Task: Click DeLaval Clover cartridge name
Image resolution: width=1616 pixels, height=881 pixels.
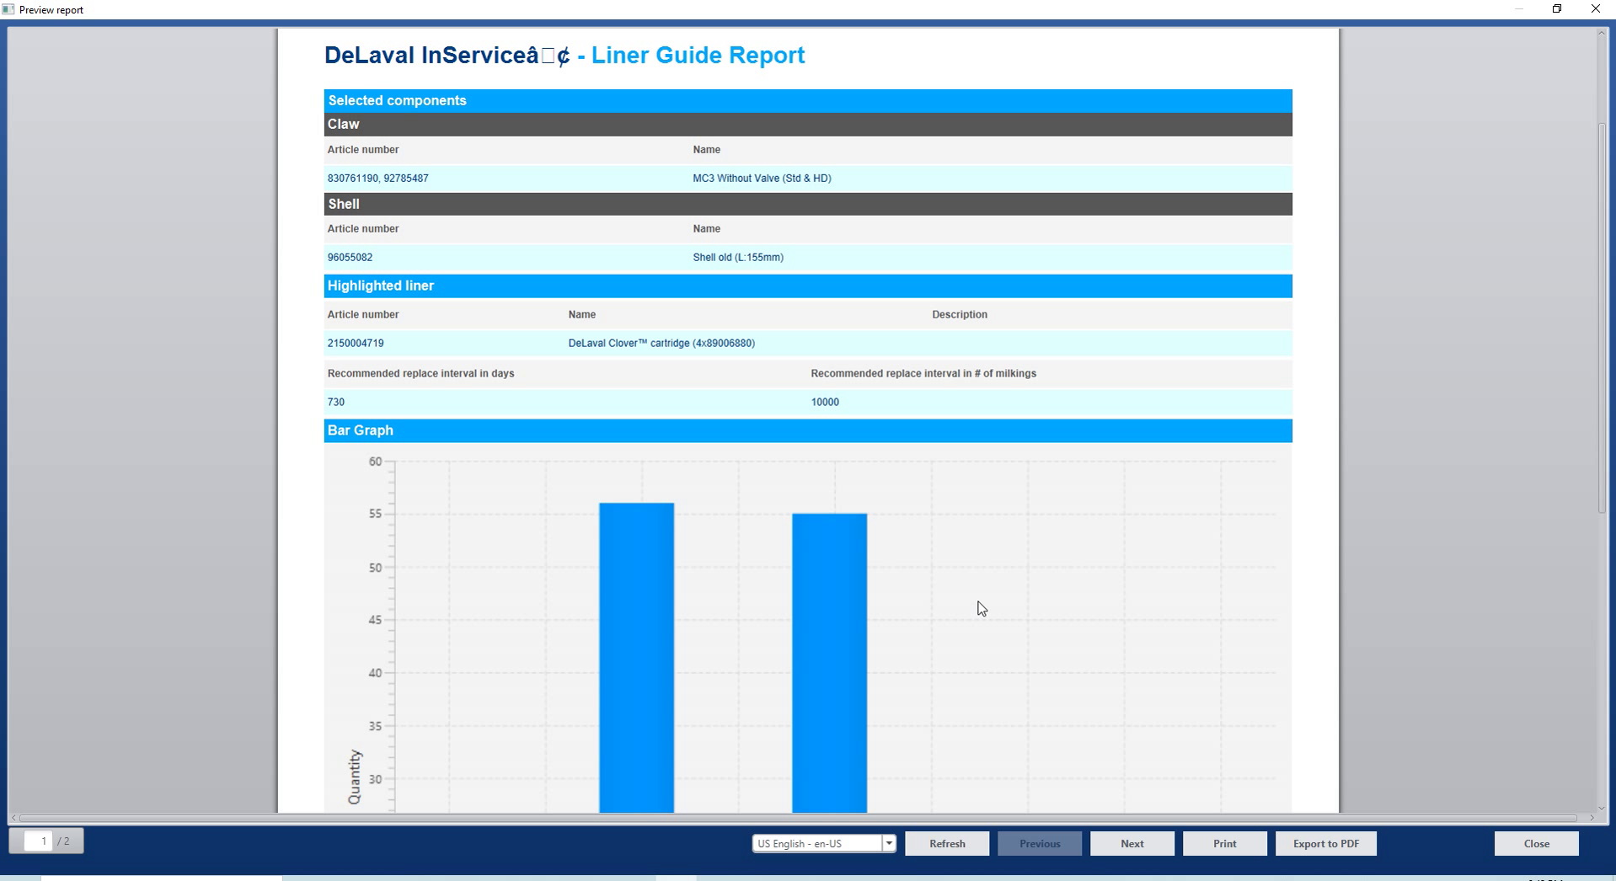Action: pos(661,344)
